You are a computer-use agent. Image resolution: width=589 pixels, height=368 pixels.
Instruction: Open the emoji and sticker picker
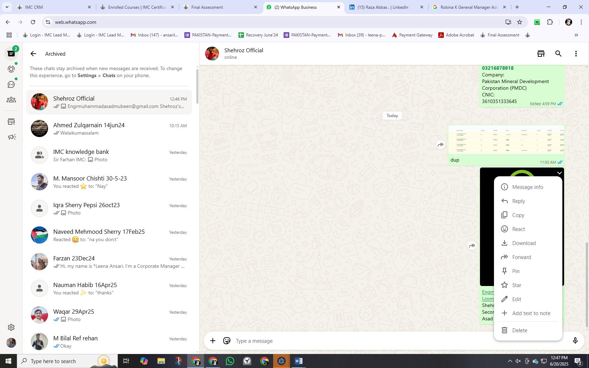point(227,341)
